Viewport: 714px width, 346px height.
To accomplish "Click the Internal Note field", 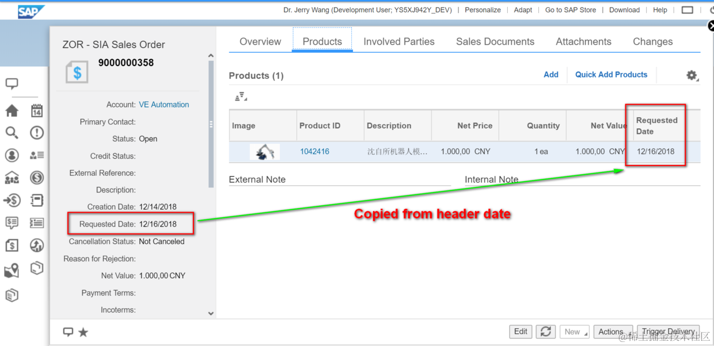I will [582, 179].
